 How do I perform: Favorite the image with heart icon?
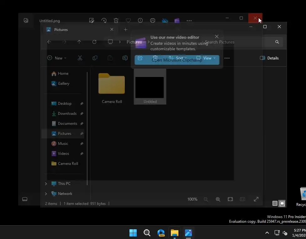coord(128,20)
